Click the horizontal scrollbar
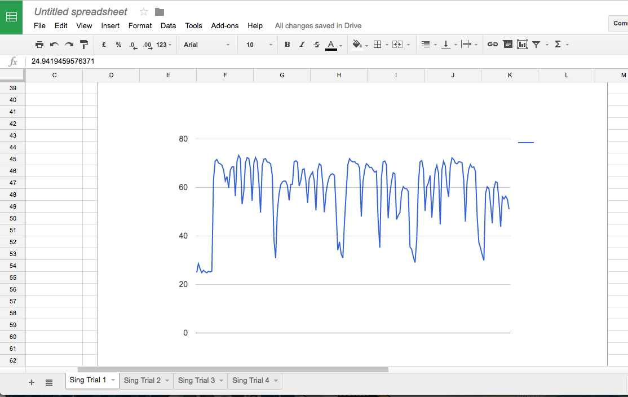 [233, 369]
